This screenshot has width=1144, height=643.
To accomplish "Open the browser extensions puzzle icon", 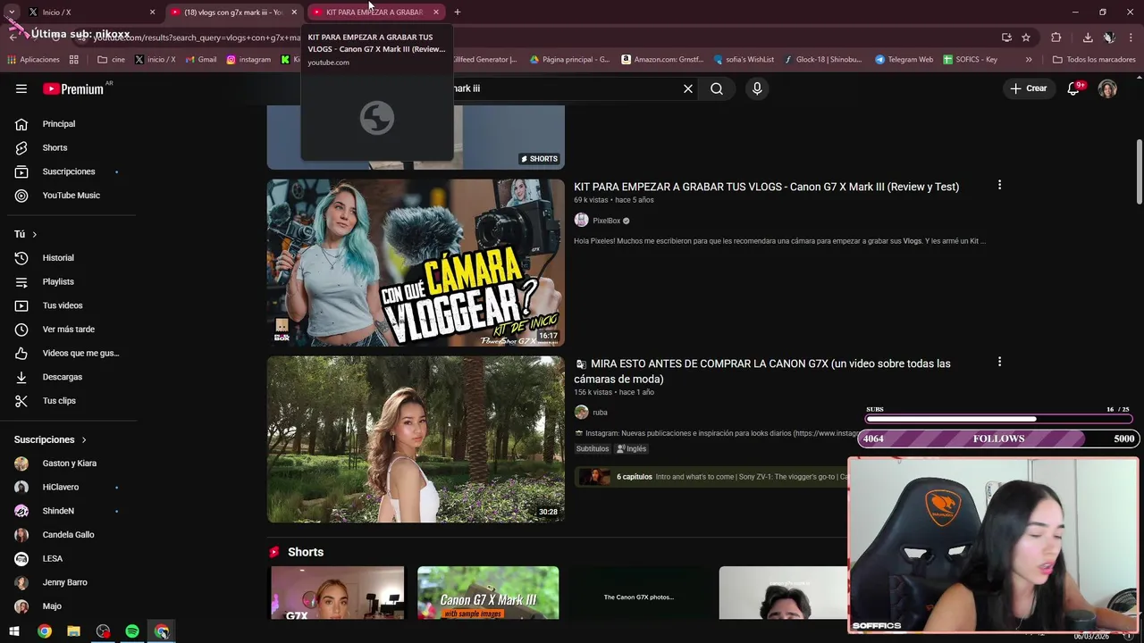I will [1056, 37].
